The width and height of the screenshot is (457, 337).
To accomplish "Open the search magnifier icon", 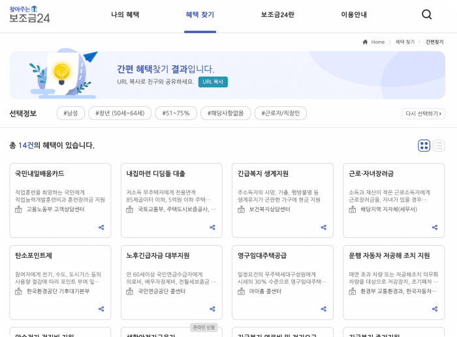I will (x=427, y=14).
